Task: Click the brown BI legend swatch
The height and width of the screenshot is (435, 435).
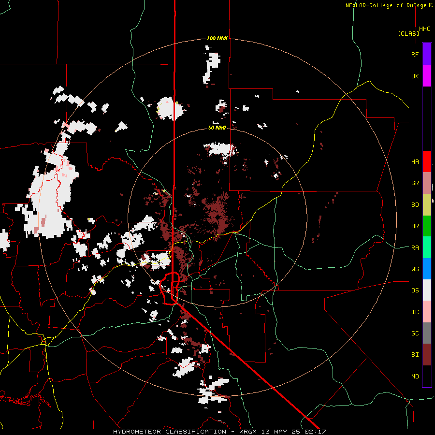Action: (427, 355)
